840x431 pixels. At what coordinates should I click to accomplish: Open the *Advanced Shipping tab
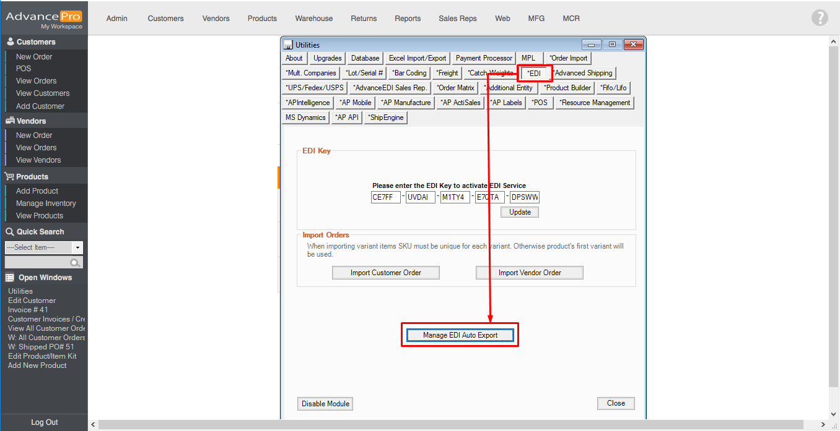tap(582, 73)
